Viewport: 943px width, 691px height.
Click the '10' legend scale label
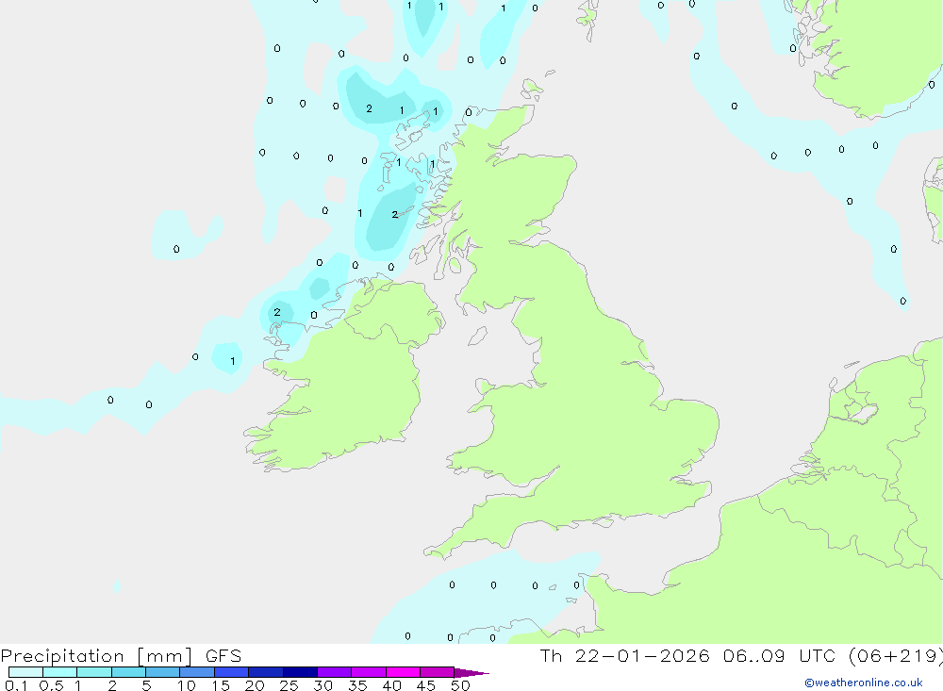[186, 685]
